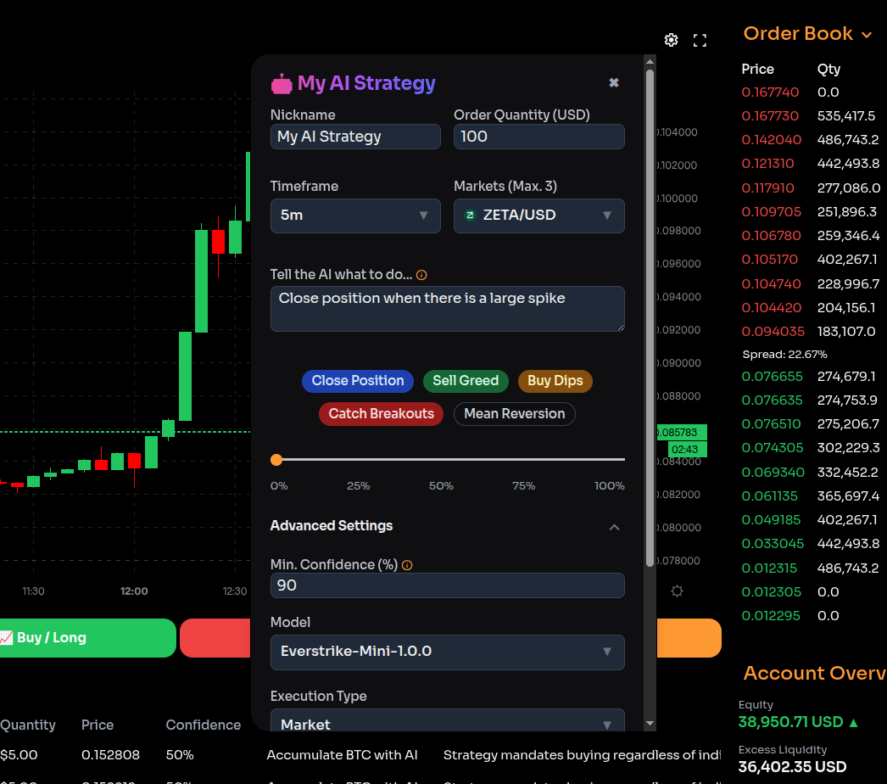Click the info icon next to Min. Confidence

[x=407, y=564]
